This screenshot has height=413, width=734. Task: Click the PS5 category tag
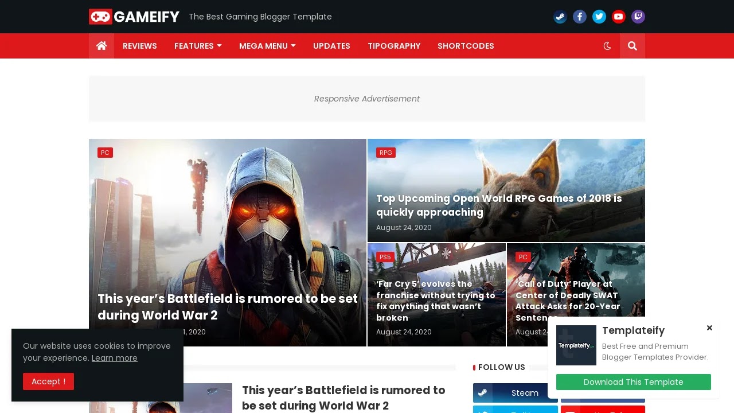(385, 257)
